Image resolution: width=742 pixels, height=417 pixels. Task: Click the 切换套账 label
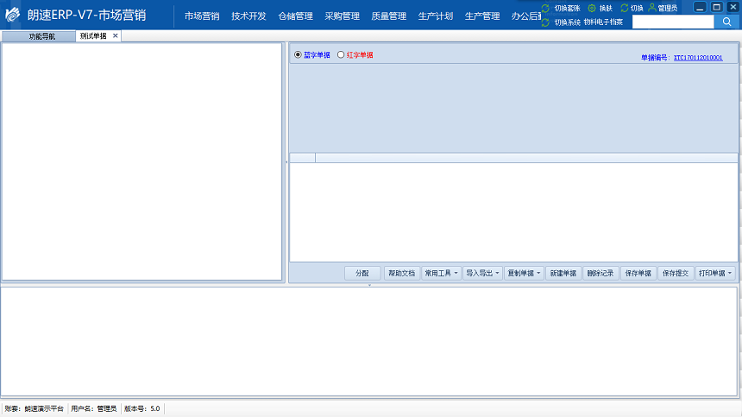pos(567,9)
